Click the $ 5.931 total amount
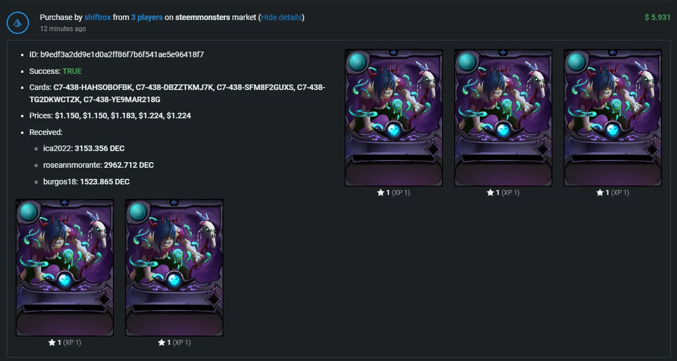677x361 pixels. (x=658, y=17)
